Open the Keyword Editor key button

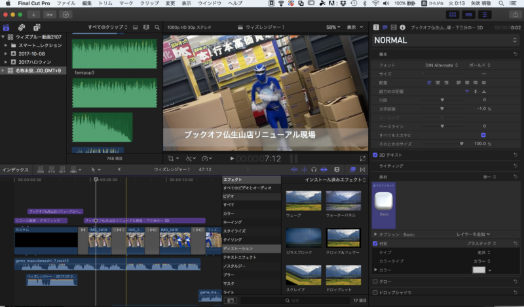coord(50,14)
